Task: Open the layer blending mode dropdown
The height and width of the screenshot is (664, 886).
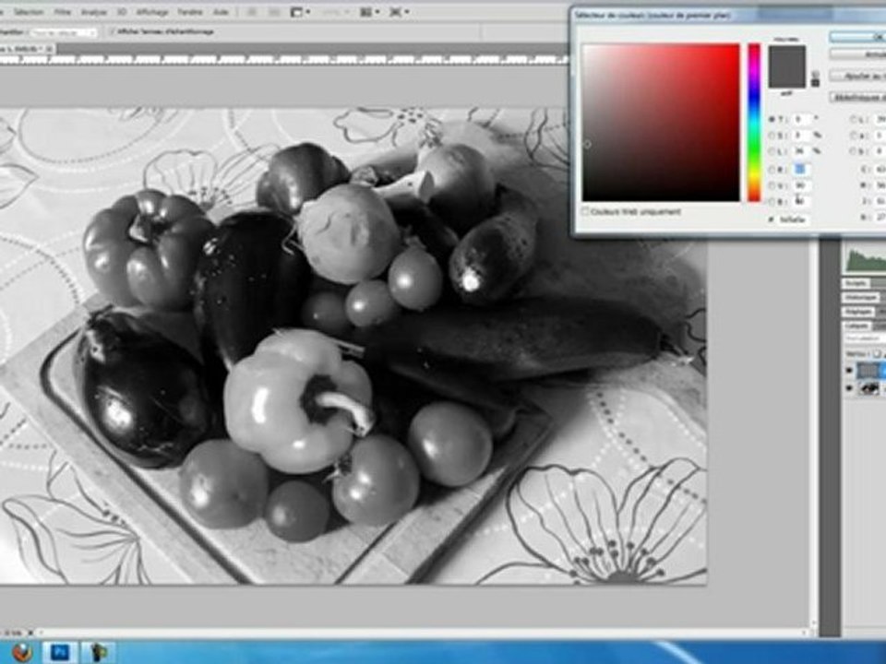Action: 865,338
